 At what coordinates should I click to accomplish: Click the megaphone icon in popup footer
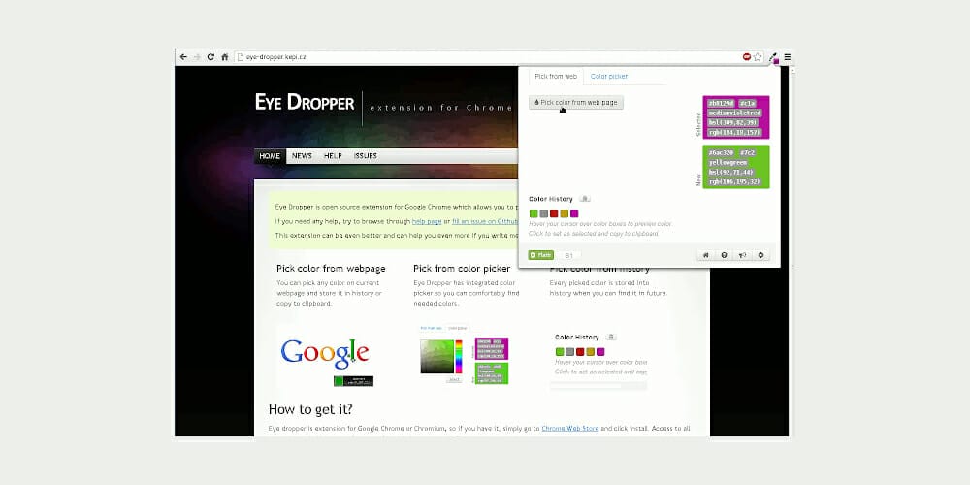point(742,255)
